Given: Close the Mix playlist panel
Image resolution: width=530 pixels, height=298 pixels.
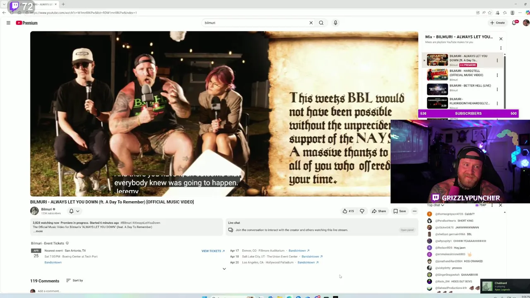Looking at the screenshot, I should pos(501,39).
